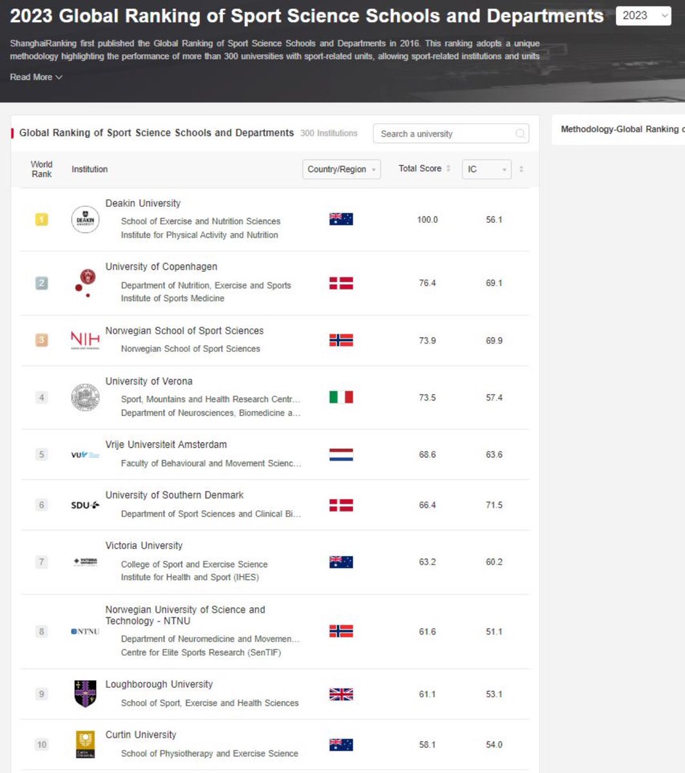Click the Search a university field

coord(451,133)
